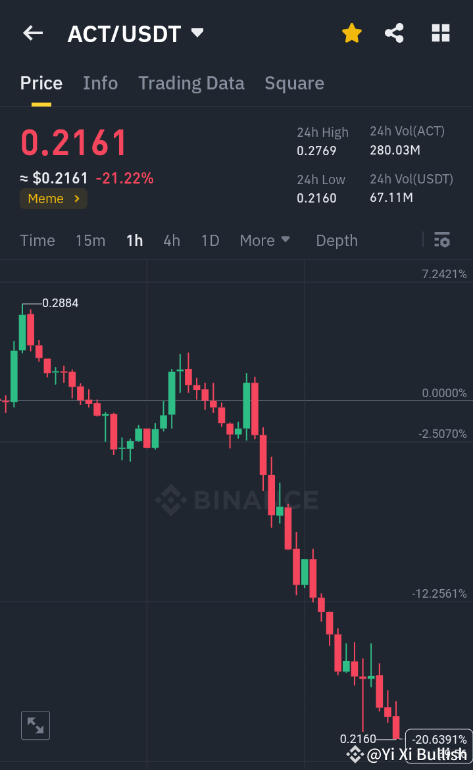This screenshot has height=770, width=473.
Task: Switch chart to 4h interval
Action: (x=171, y=240)
